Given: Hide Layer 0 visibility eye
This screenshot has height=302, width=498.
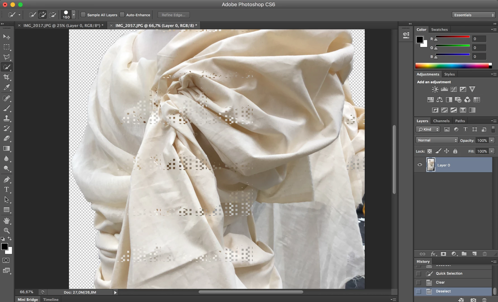Looking at the screenshot, I should point(420,165).
